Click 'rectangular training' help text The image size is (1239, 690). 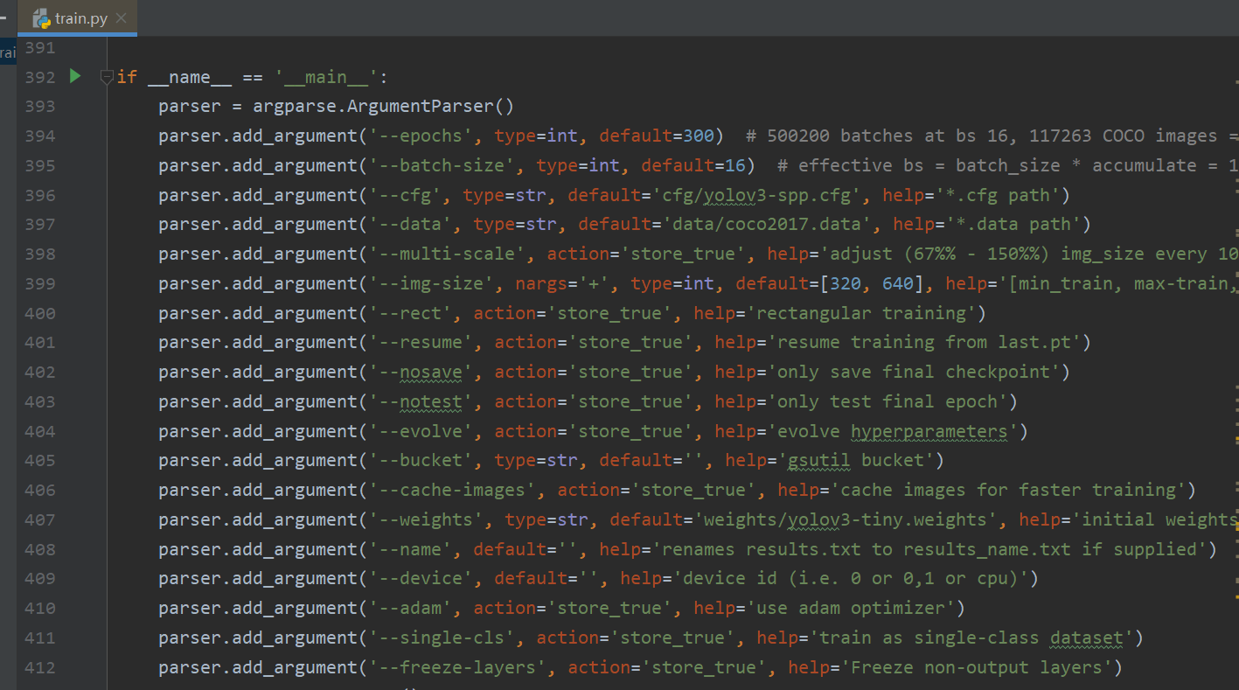[x=863, y=313]
